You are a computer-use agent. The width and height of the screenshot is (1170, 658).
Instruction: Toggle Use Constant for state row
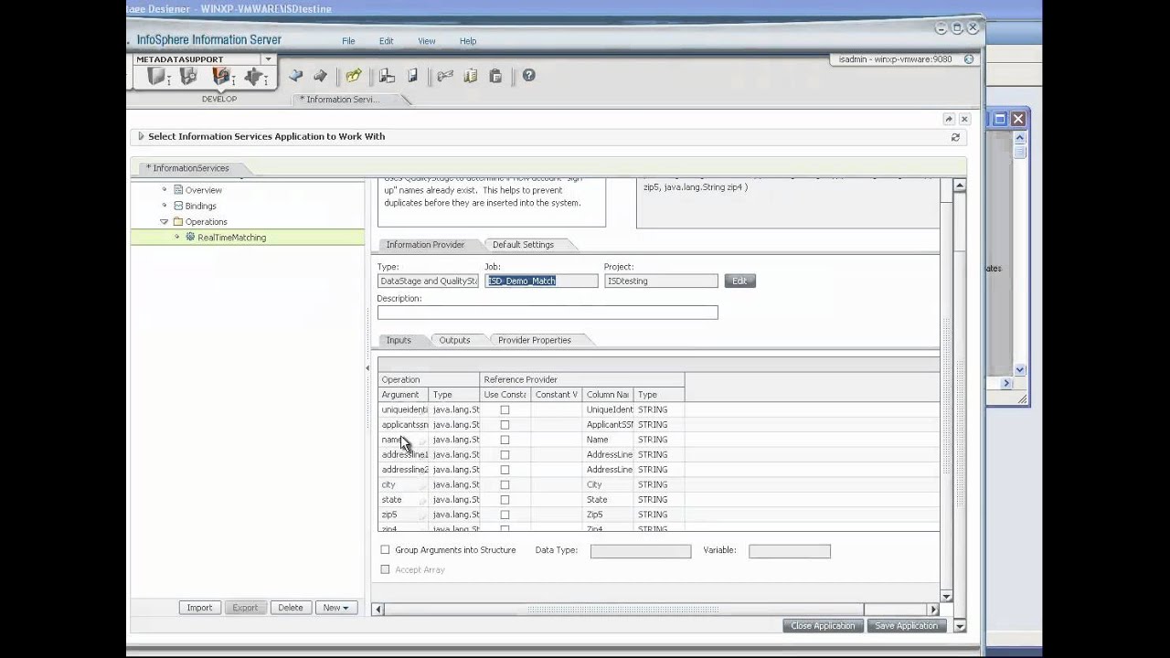(x=505, y=500)
